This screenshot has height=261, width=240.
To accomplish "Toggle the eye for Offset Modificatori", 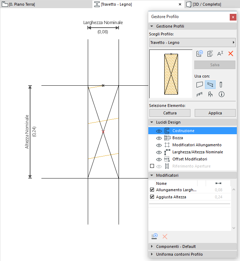I will 159,159.
